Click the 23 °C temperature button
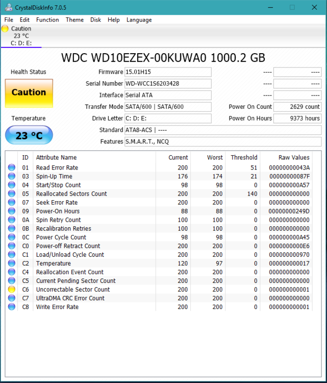The image size is (327, 383). coord(29,135)
